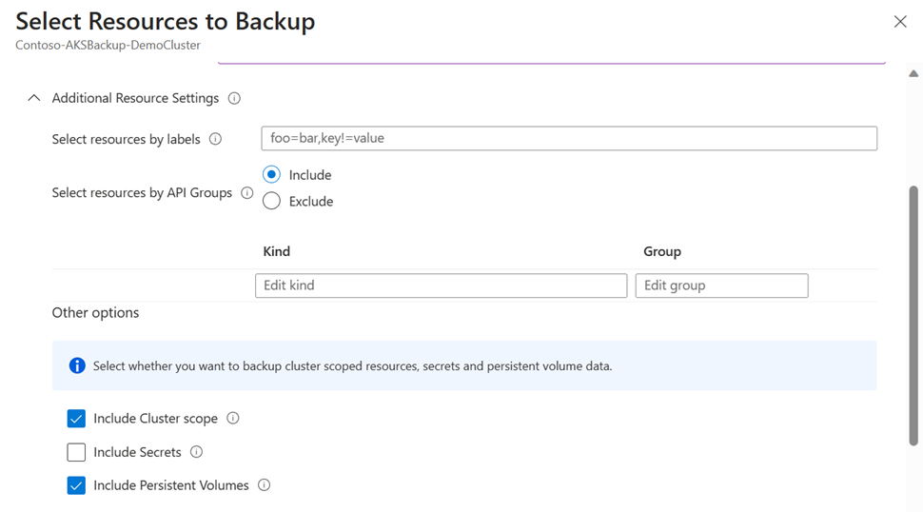This screenshot has width=923, height=512.
Task: Click info icon next to Select resources by API Groups
Action: pyautogui.click(x=247, y=192)
